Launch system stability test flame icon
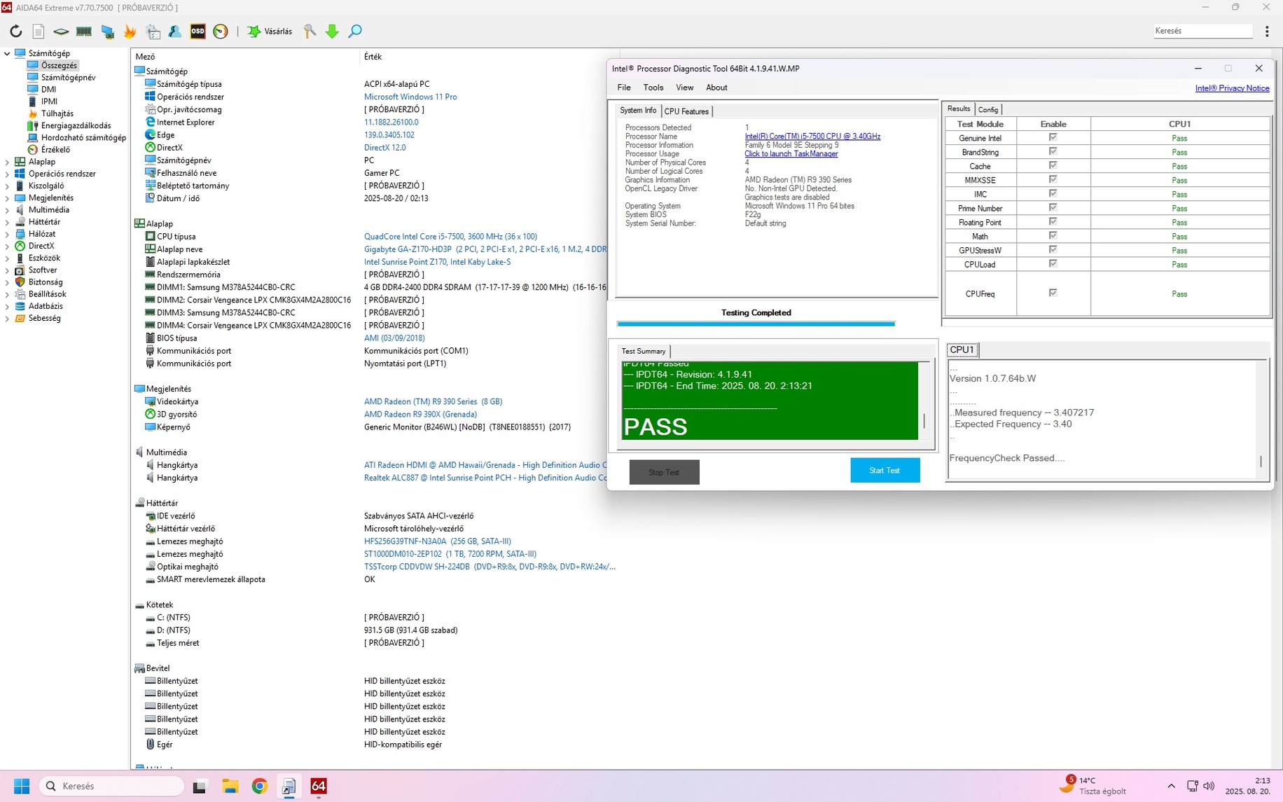 [130, 32]
